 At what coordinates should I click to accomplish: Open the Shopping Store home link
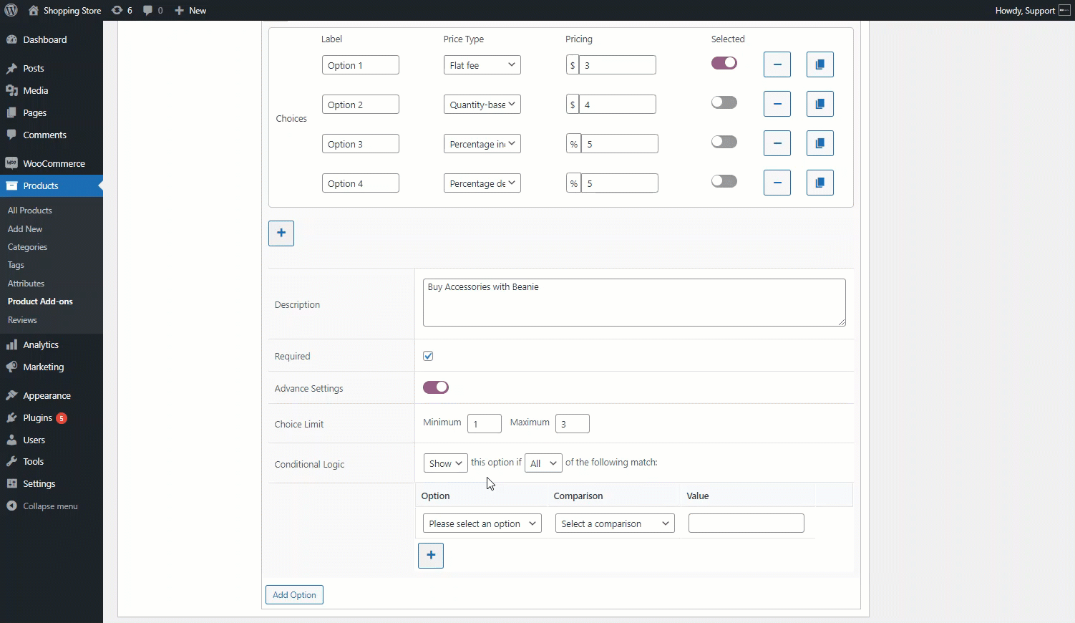click(x=64, y=10)
